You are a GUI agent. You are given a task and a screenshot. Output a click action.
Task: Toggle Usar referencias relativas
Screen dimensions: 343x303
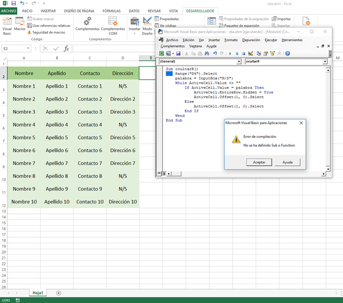pos(49,26)
